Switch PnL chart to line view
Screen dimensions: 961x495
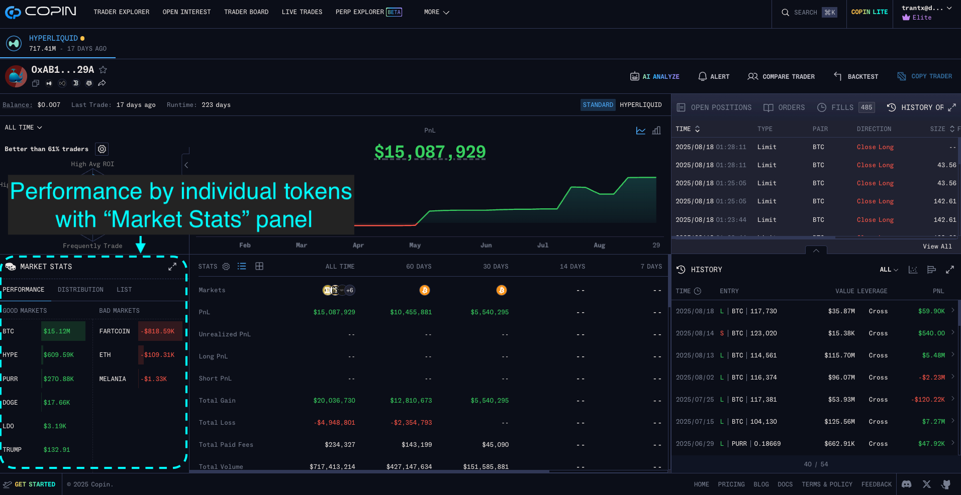click(x=641, y=131)
